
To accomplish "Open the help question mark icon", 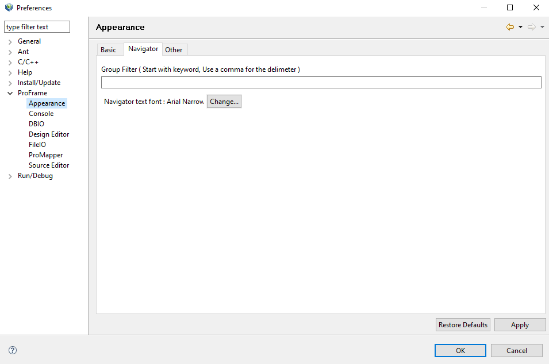I will (x=13, y=350).
